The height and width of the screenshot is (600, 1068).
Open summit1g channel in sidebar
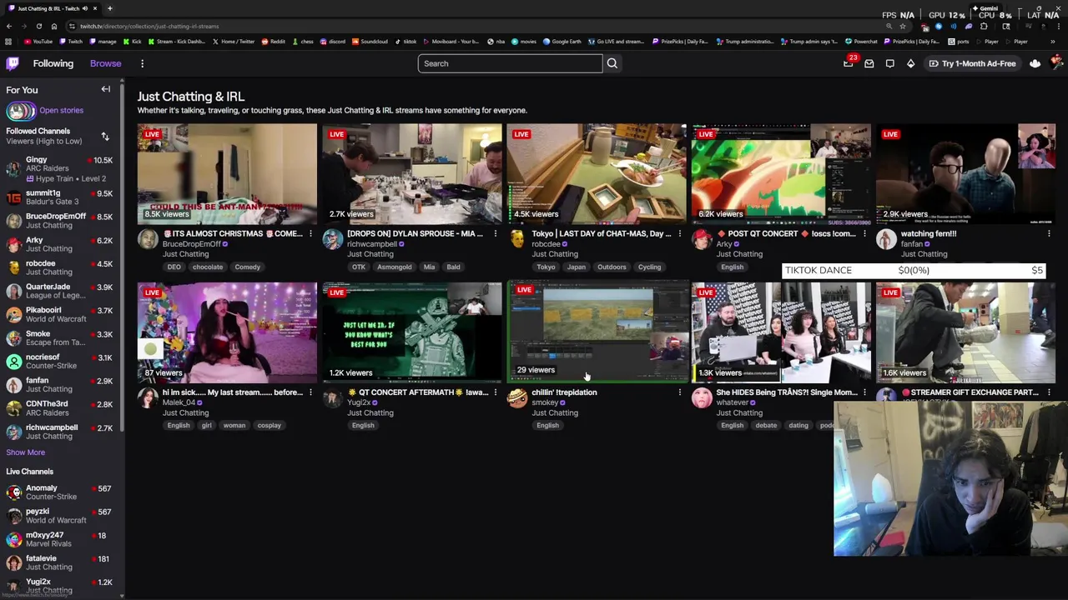click(60, 197)
